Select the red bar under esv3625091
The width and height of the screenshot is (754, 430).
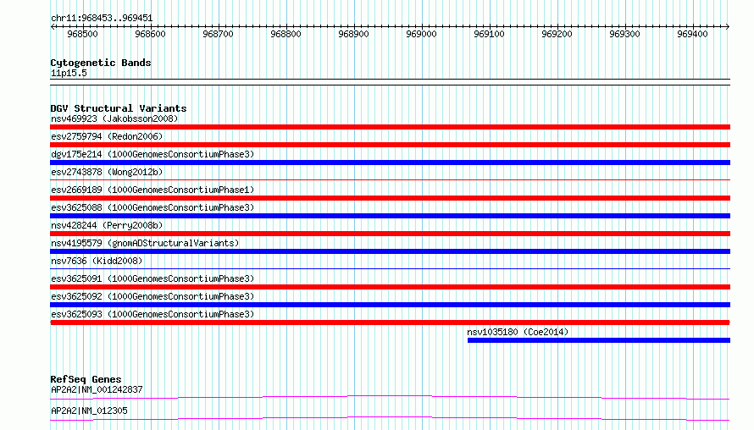pyautogui.click(x=390, y=287)
